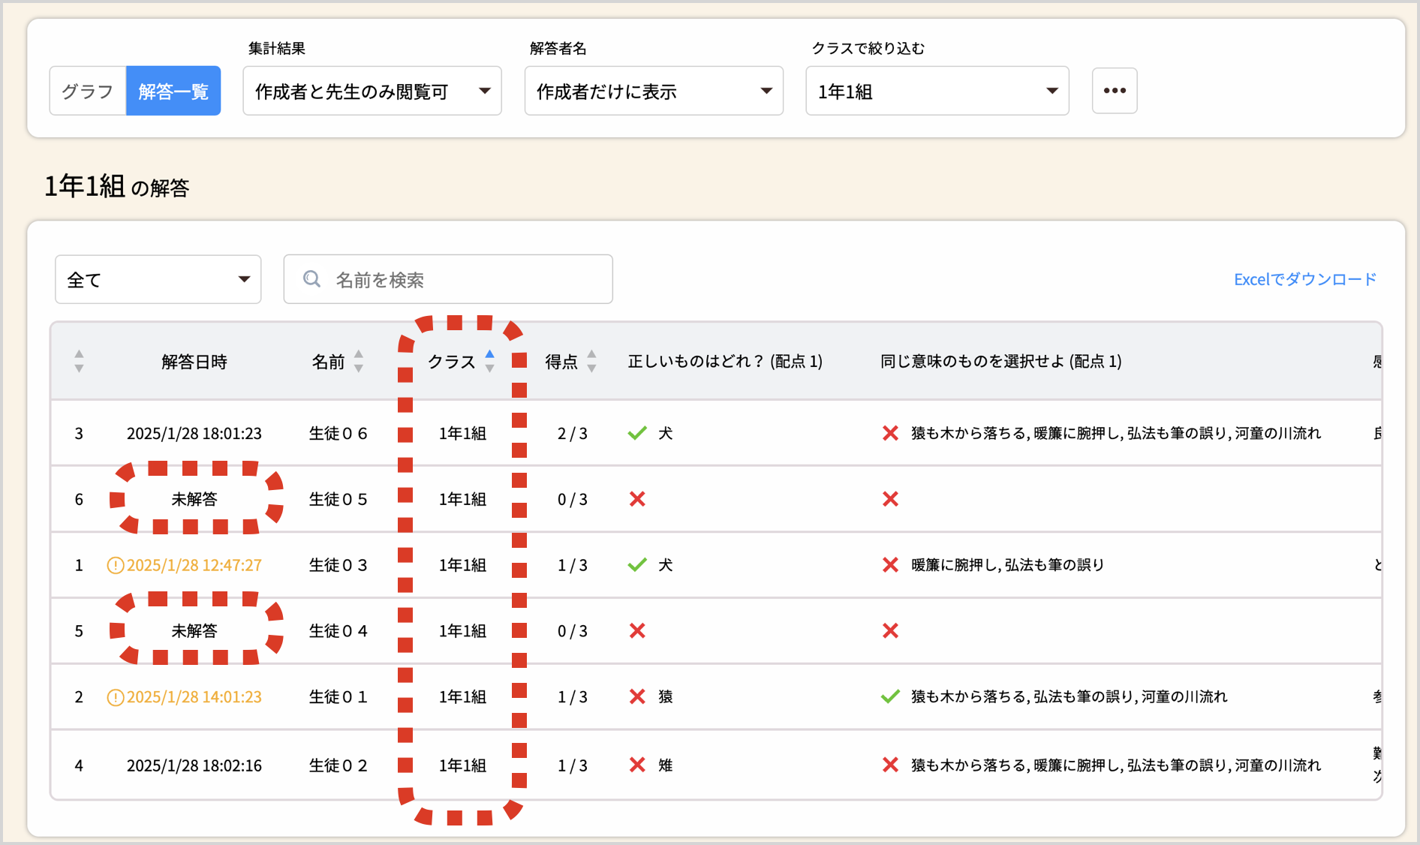The height and width of the screenshot is (845, 1420).
Task: Expand the 全て filter dropdown
Action: pos(158,279)
